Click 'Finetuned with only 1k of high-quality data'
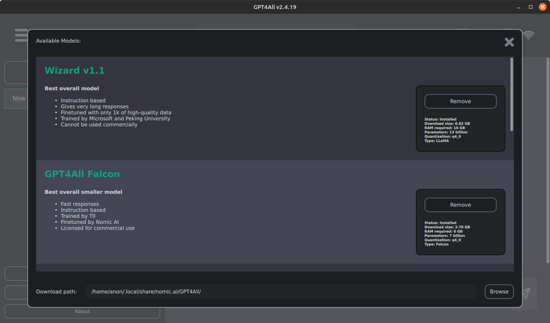This screenshot has width=550, height=323. (116, 113)
